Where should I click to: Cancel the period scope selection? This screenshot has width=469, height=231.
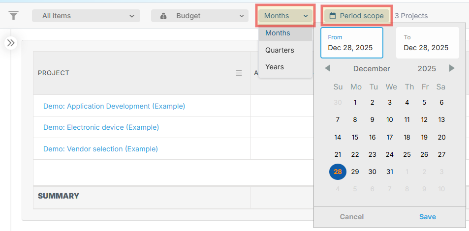352,217
